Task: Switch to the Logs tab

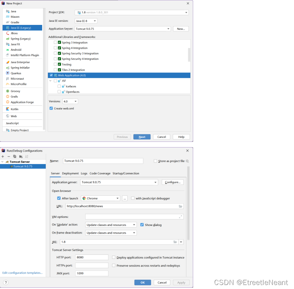Action: pos(84,173)
